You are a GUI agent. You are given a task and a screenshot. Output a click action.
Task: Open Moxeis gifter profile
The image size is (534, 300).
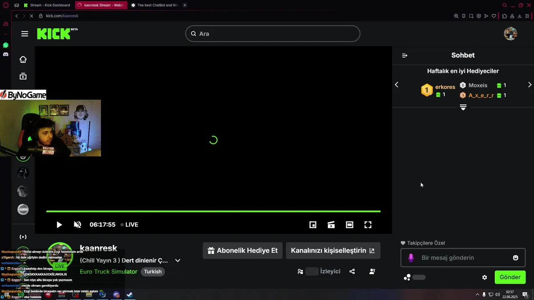tap(478, 85)
